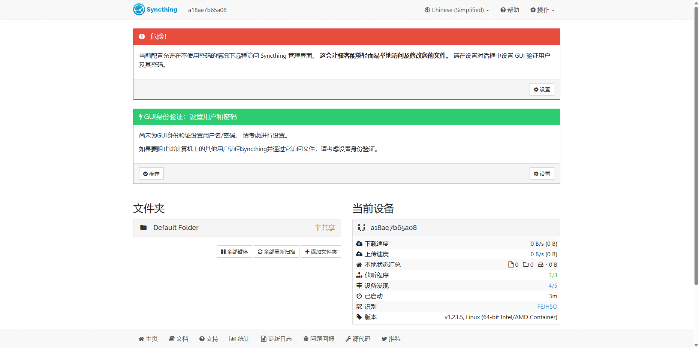Click the Default Folder folder icon
Screen dimensions: 699x348
[143, 227]
